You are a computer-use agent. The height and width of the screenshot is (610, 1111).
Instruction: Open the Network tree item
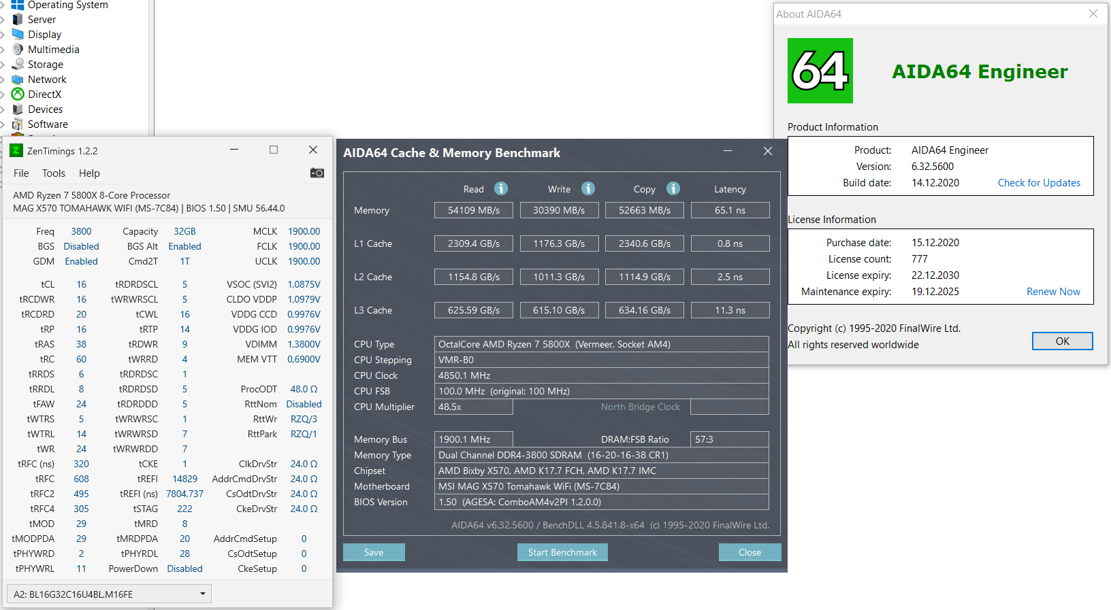47,79
